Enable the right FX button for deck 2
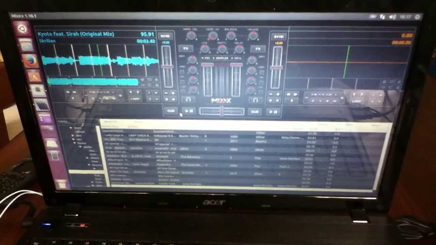Image resolution: width=436 pixels, height=245 pixels. [x=258, y=49]
